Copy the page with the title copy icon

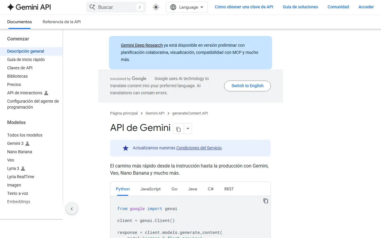[178, 129]
